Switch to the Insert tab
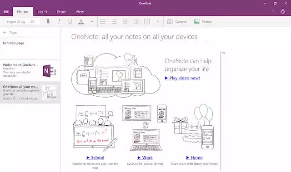291x172 pixels. [x=42, y=12]
